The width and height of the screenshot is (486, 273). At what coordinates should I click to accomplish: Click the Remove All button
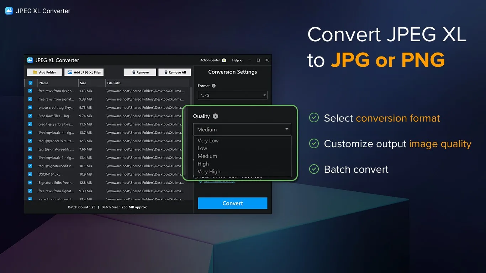[175, 72]
